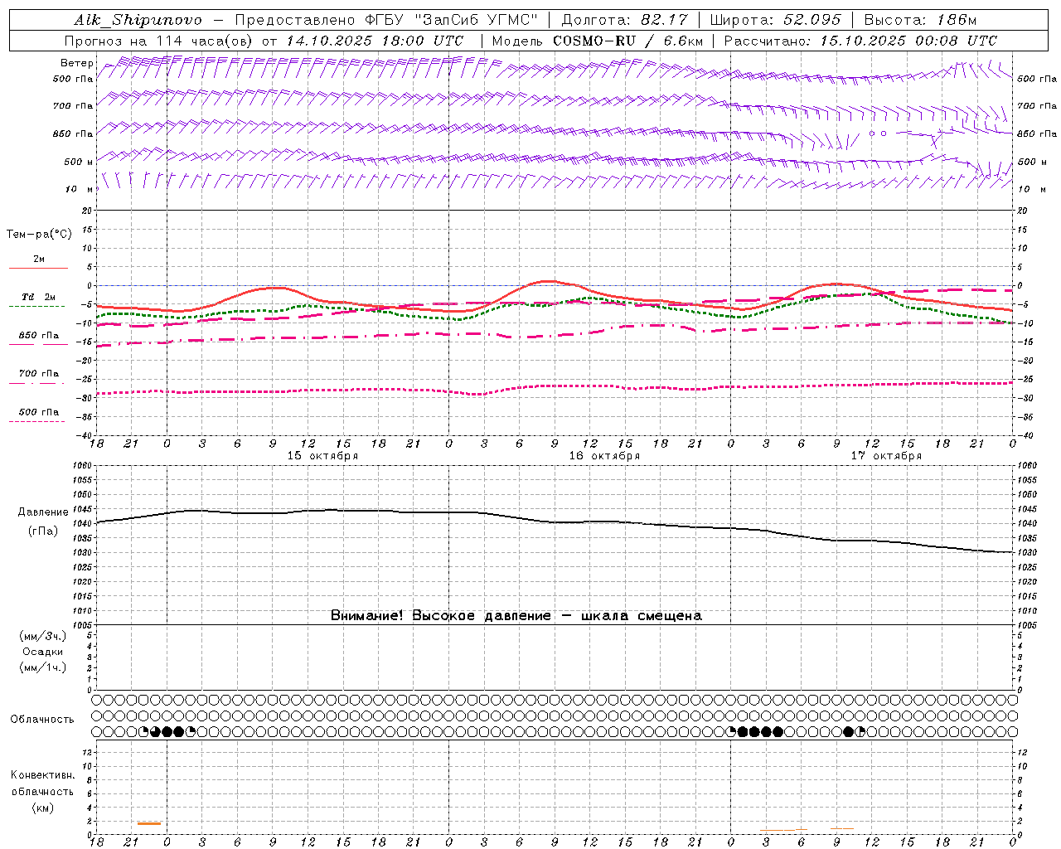1061x849 pixels.
Task: Click the Ветер wind panel label
Action: 77,63
